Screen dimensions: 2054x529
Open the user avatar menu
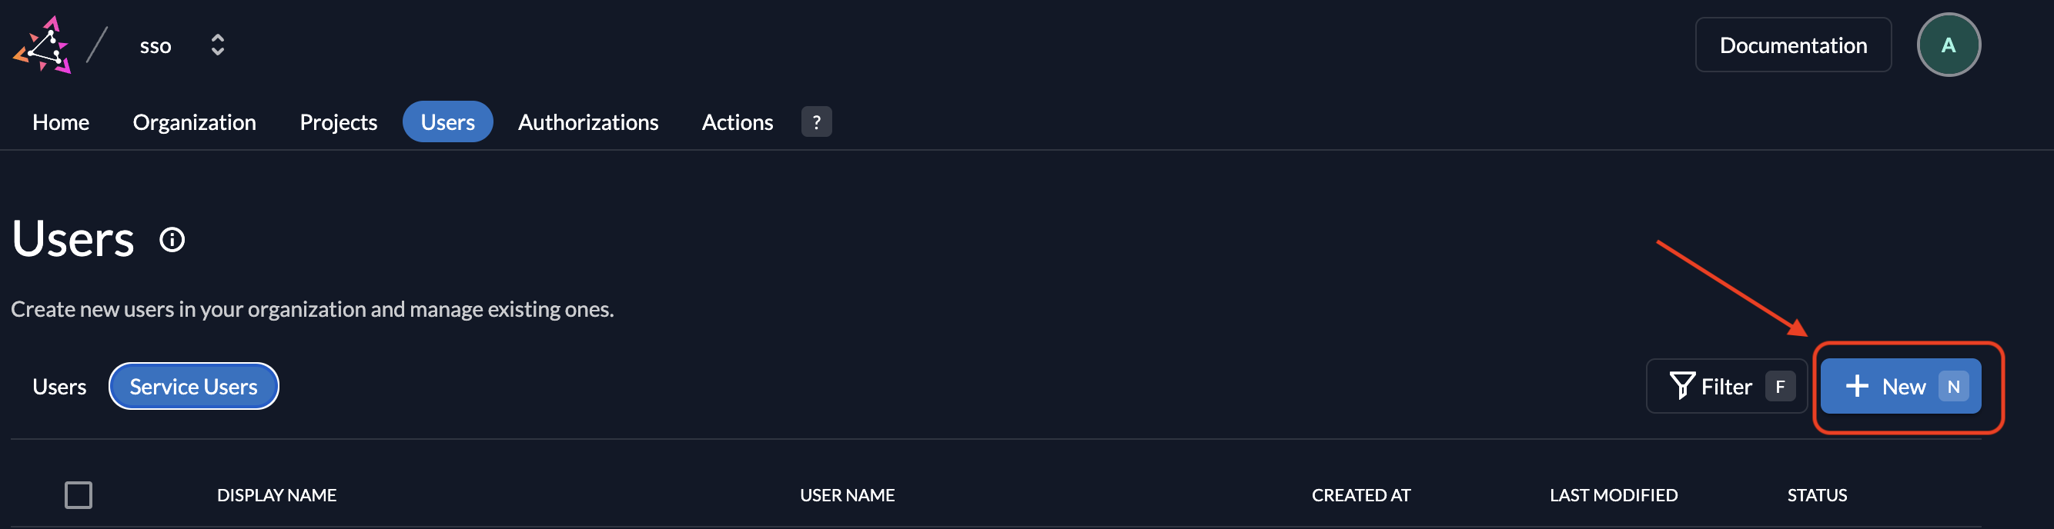point(1948,45)
